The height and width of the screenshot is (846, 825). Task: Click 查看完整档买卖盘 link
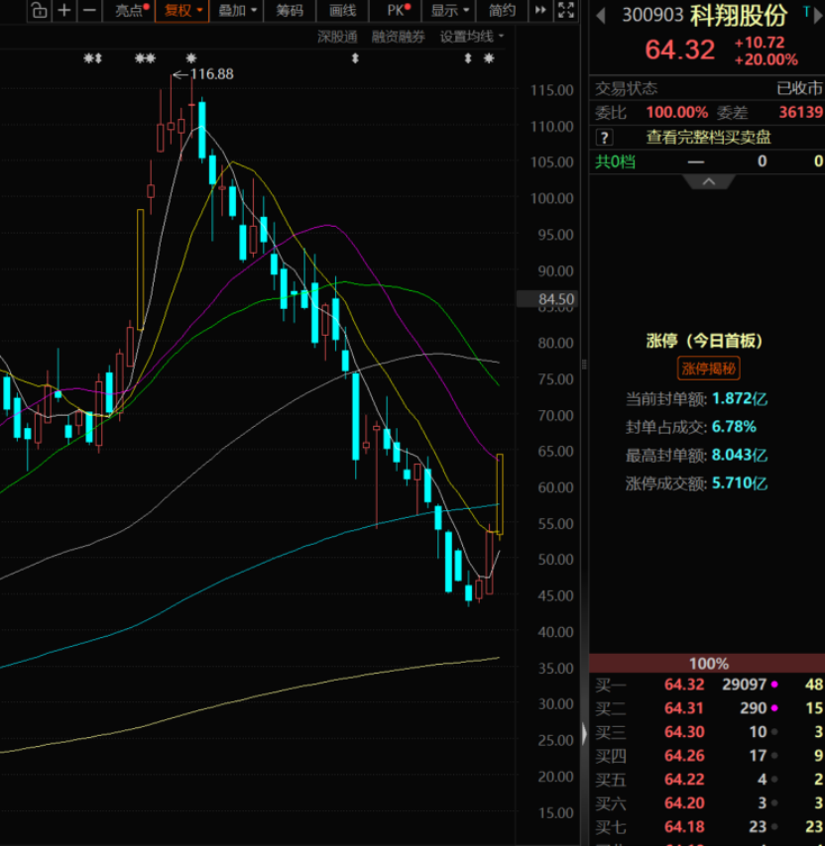(708, 138)
